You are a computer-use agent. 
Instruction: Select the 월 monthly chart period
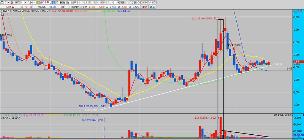(61, 2)
